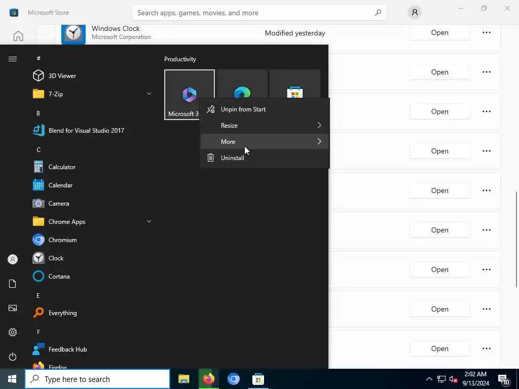
Task: Click the Store search field
Action: tap(259, 13)
